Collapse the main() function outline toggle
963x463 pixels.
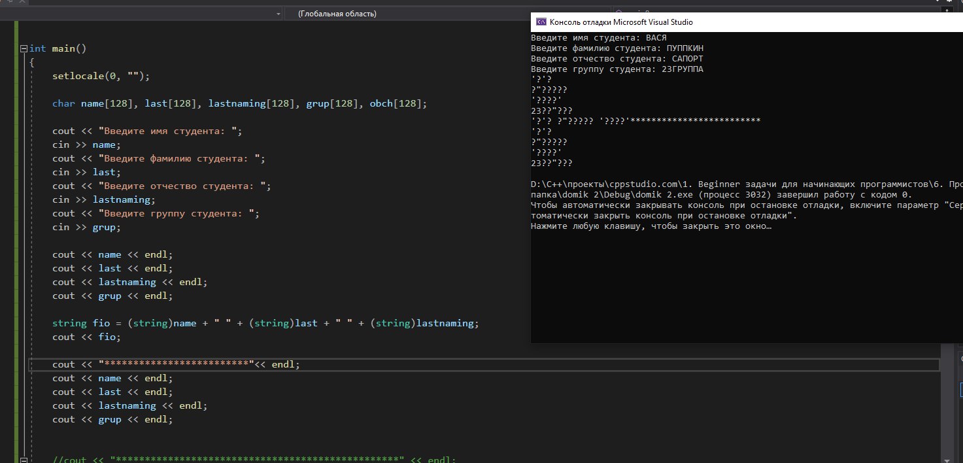point(24,49)
